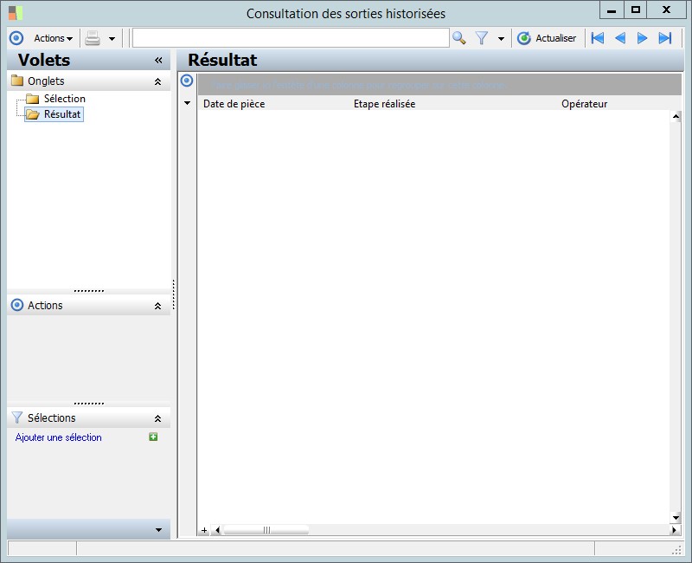
Task: Minimize the Consultation des sorties window
Action: coord(612,10)
